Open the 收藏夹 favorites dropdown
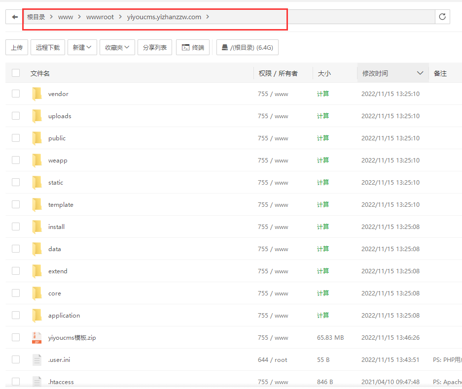The width and height of the screenshot is (462, 389). 117,47
